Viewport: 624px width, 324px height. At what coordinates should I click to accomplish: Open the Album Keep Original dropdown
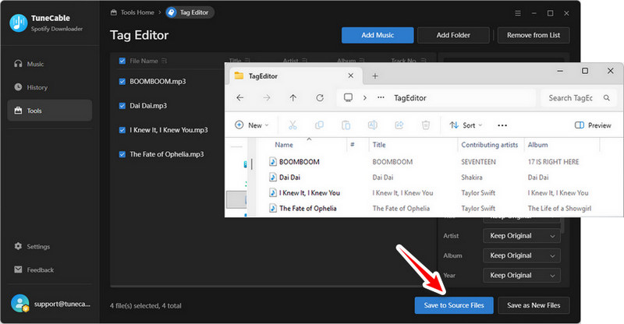coord(522,255)
